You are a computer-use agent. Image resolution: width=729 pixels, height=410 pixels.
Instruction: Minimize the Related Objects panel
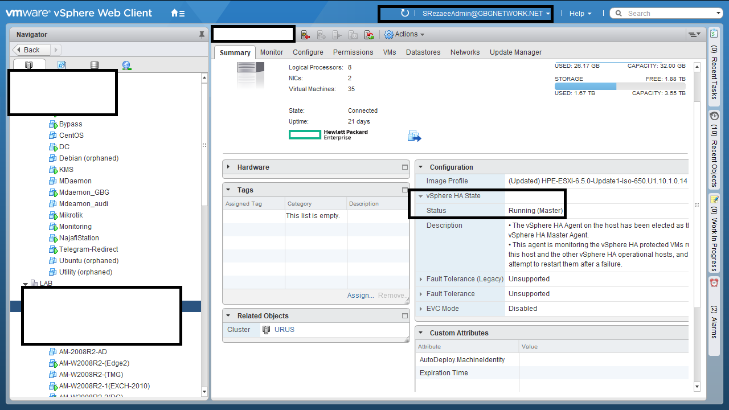tap(405, 316)
